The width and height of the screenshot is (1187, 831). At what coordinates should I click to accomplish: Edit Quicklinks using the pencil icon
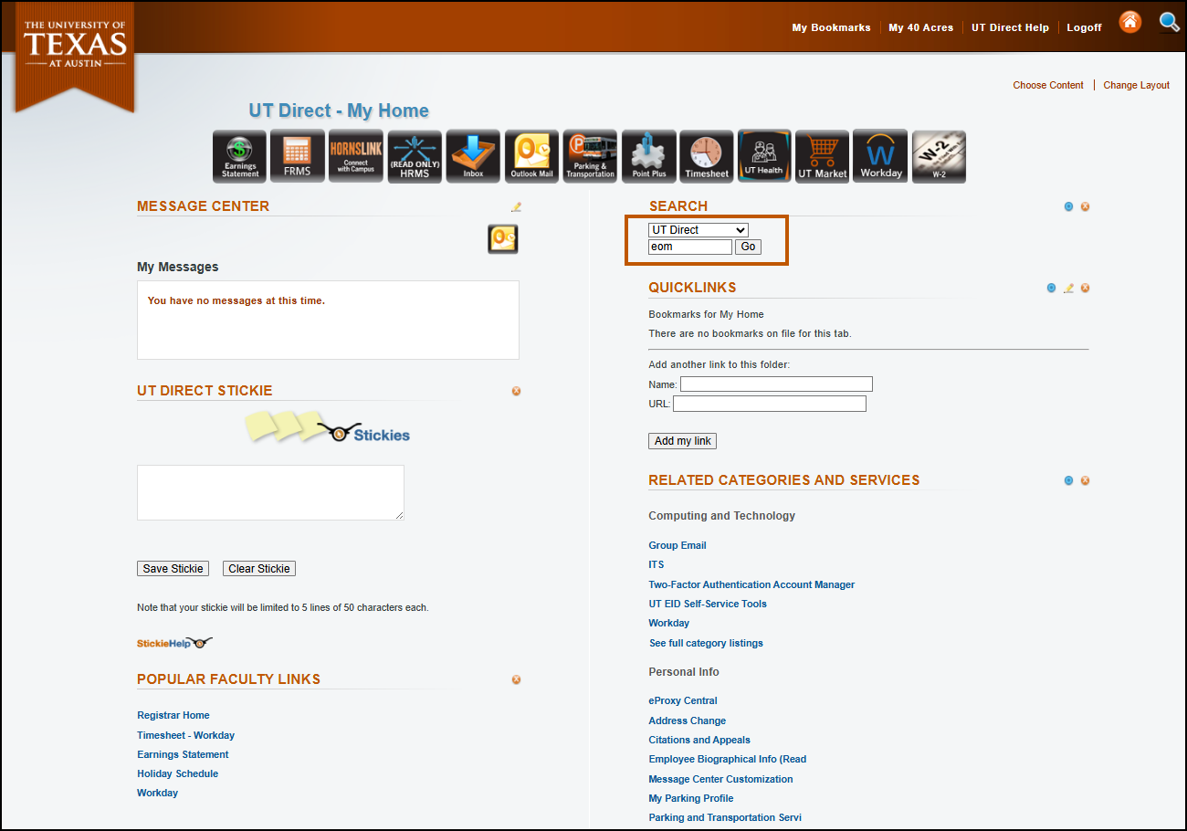tap(1068, 288)
